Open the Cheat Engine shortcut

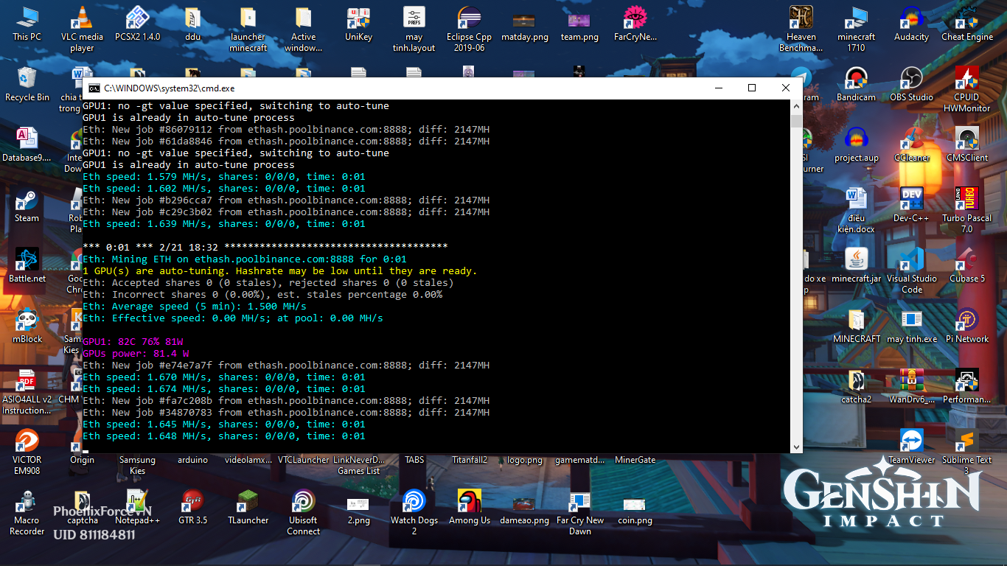pos(966,18)
